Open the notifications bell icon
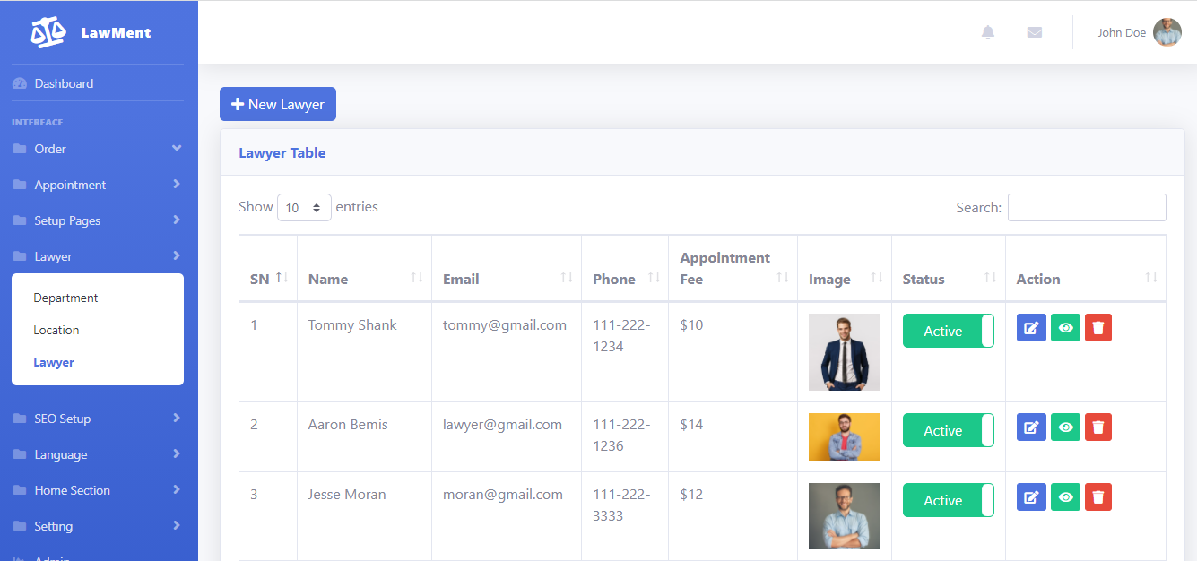 [x=987, y=31]
